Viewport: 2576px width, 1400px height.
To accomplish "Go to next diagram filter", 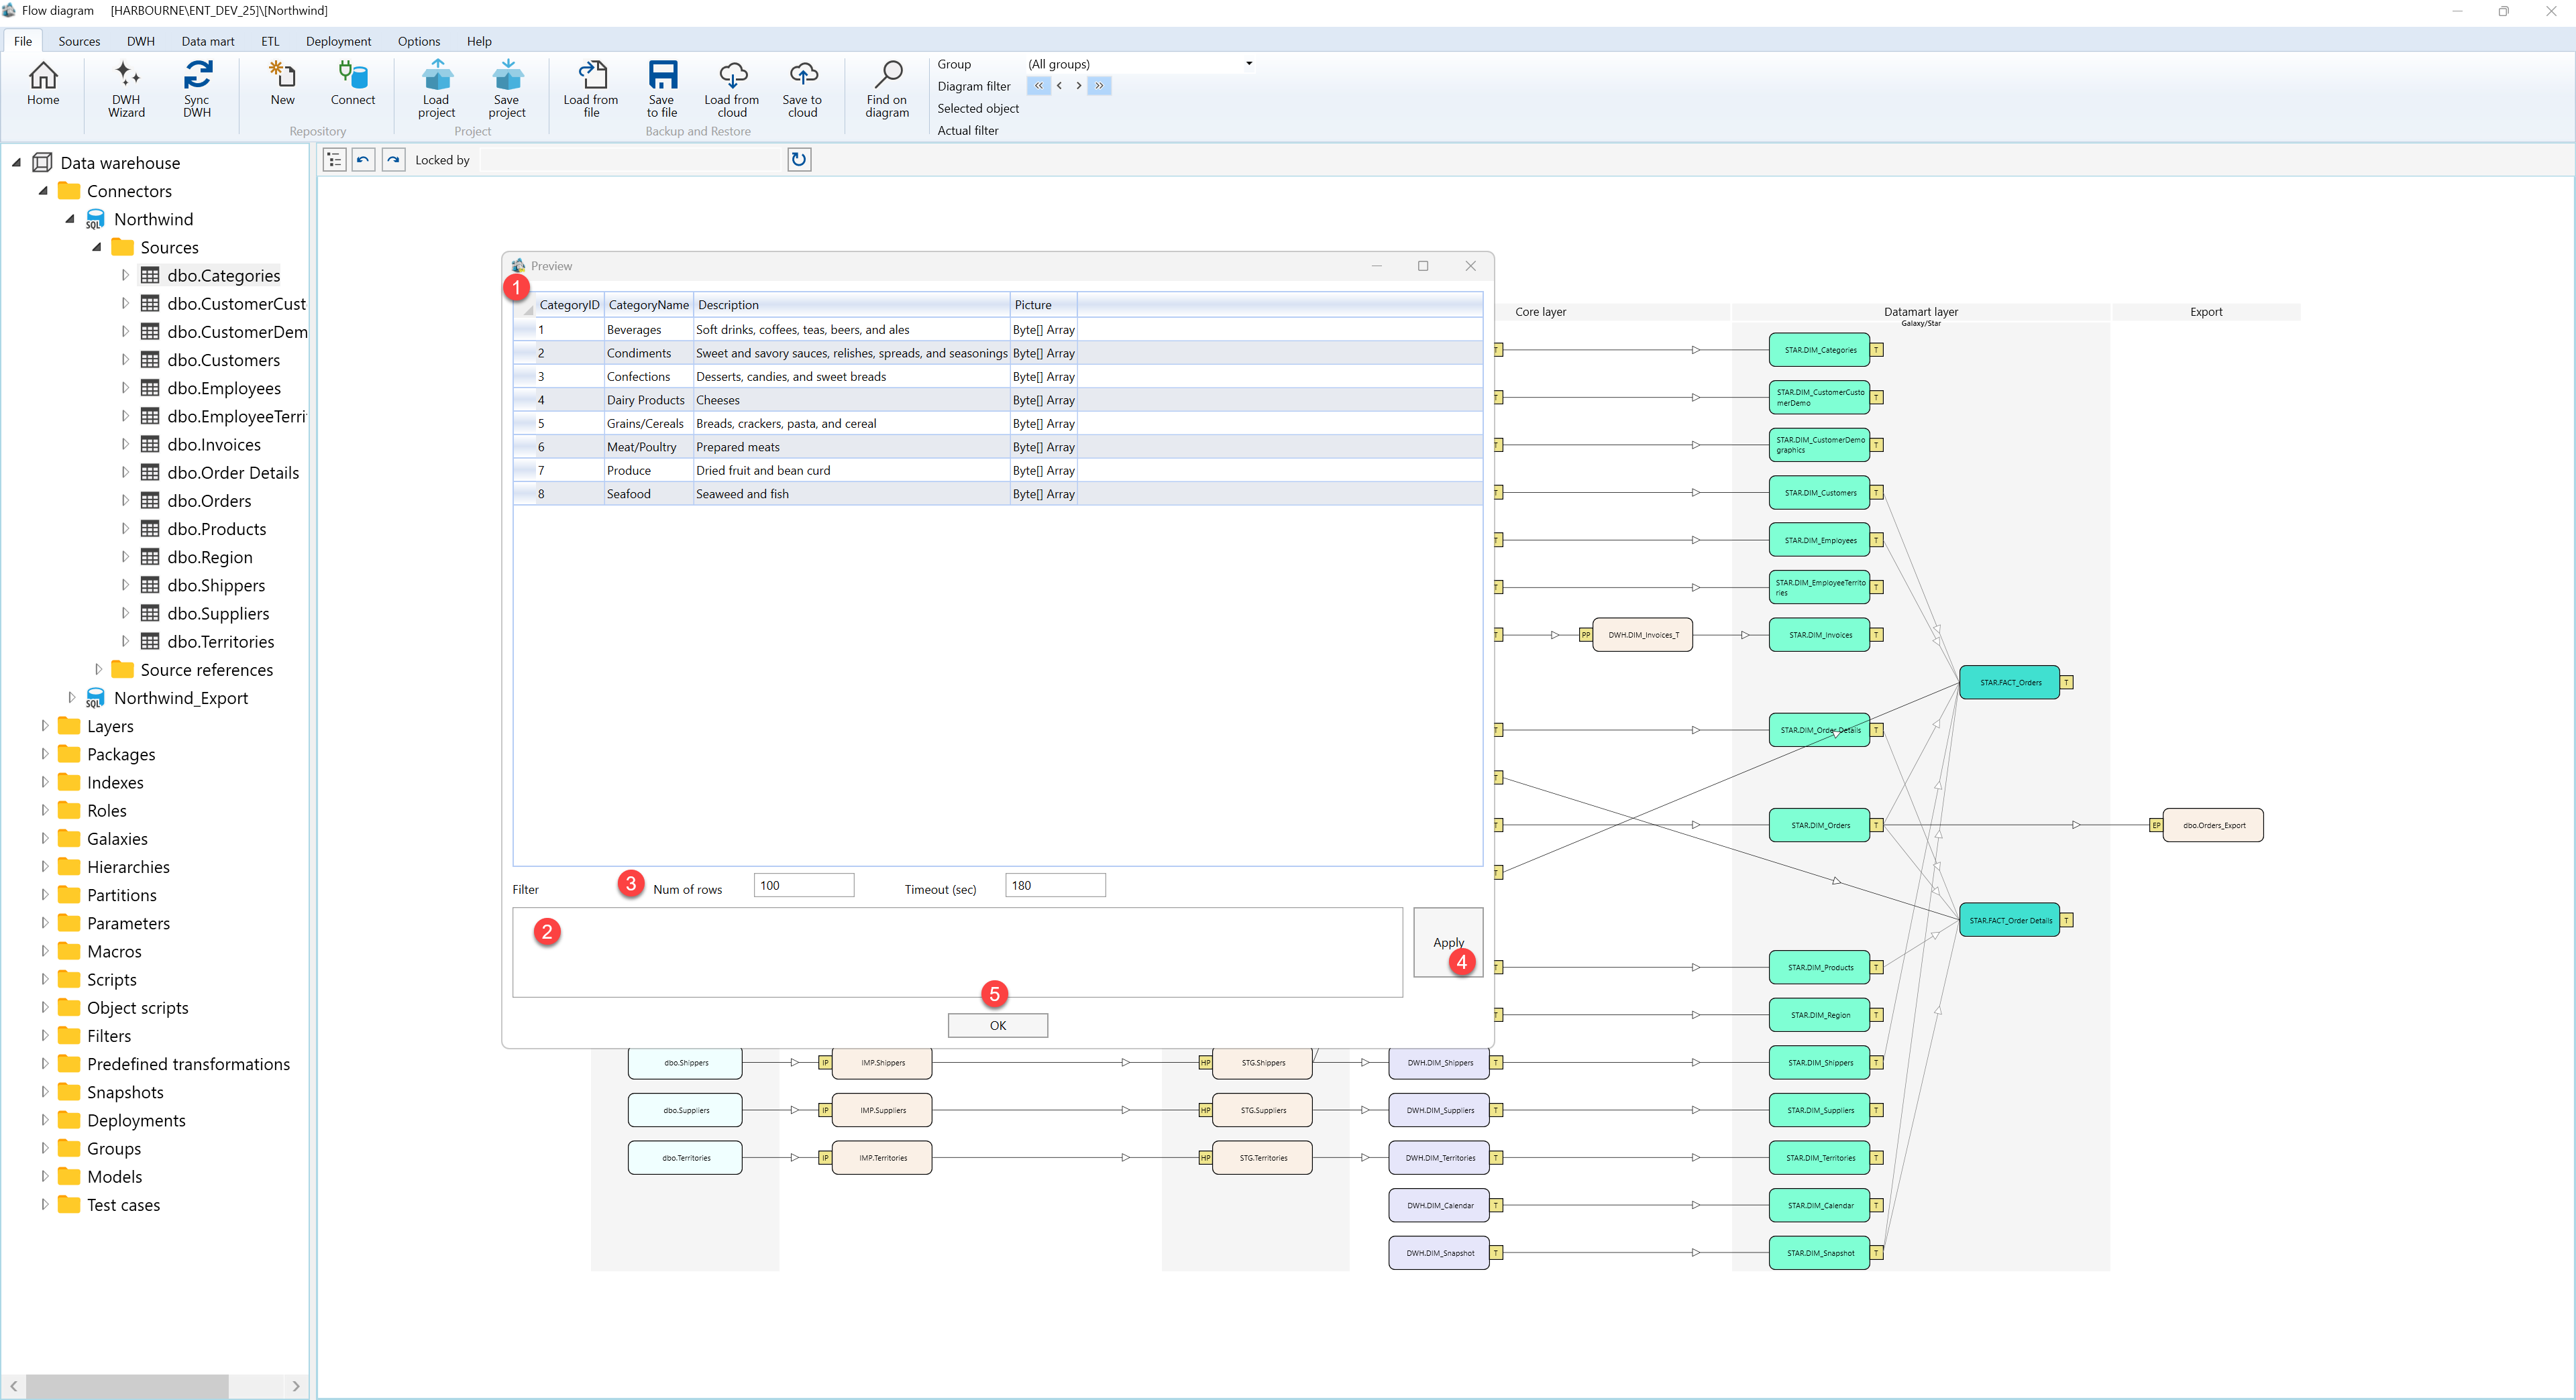I will pos(1078,86).
